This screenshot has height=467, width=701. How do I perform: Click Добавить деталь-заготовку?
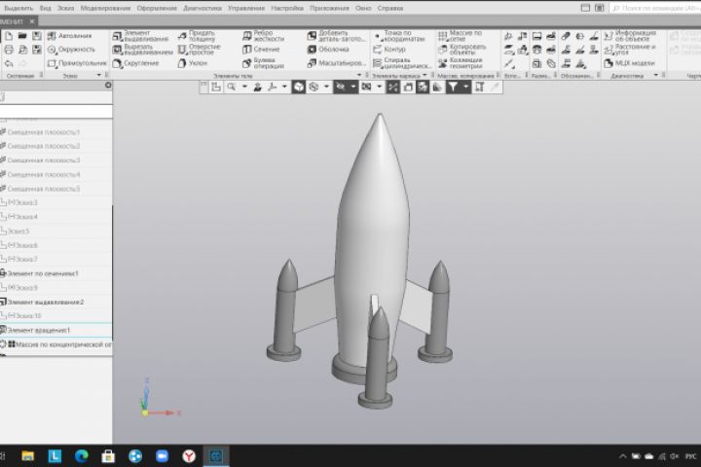[x=336, y=36]
